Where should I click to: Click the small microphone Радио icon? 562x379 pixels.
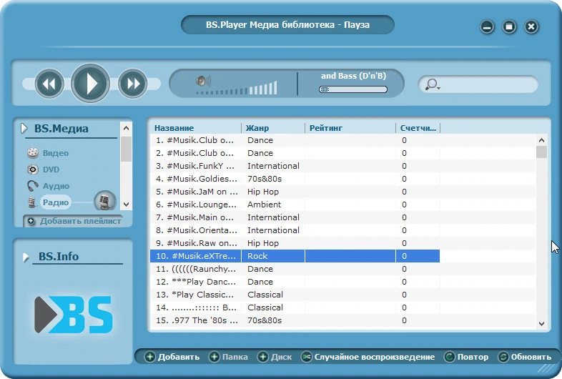[32, 202]
